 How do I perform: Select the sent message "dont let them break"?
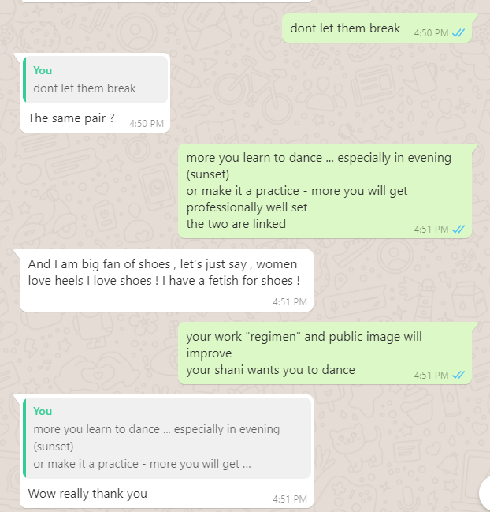pos(345,28)
